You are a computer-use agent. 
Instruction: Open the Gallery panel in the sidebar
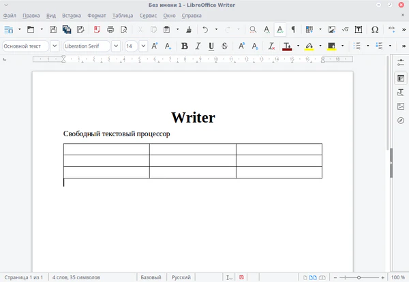401,106
